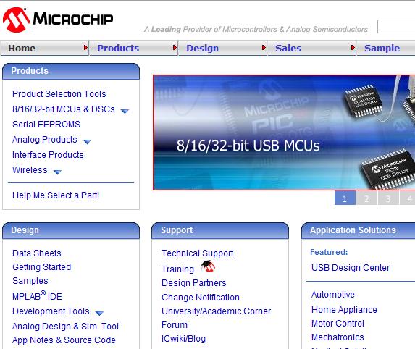Image resolution: width=415 pixels, height=349 pixels.
Task: Open University/Academic Corner link
Action: coord(217,311)
